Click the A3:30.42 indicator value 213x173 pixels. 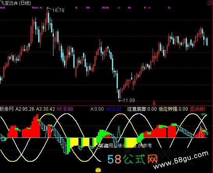46,109
